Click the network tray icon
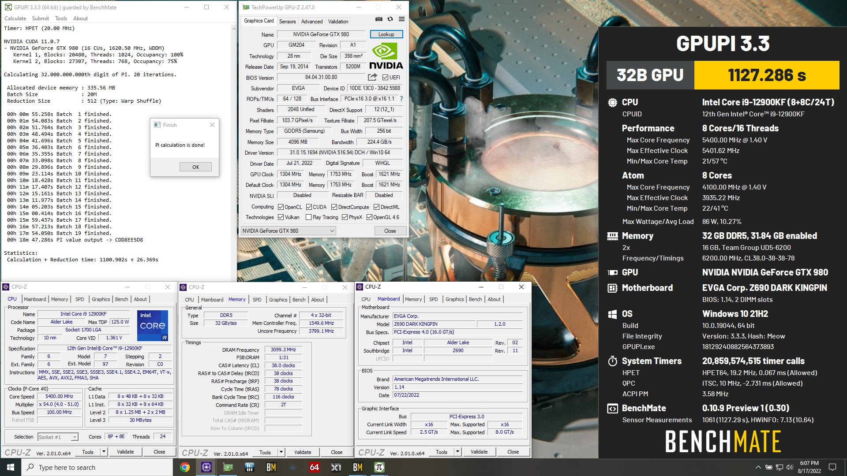847x476 pixels. [x=779, y=467]
